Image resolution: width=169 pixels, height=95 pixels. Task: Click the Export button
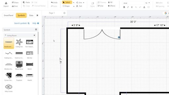click(x=6, y=4)
